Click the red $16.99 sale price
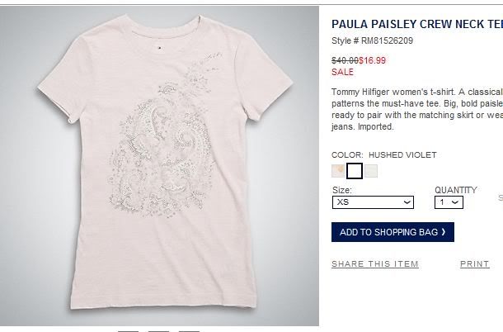 coord(372,60)
